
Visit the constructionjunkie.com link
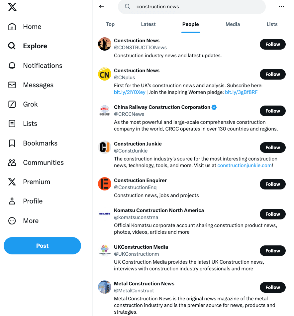(245, 165)
